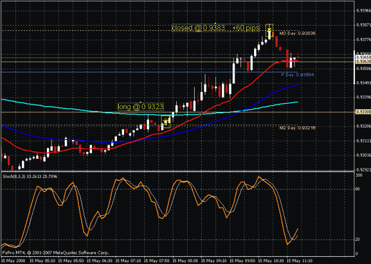The image size is (371, 264).
Task: Click the stochastic scale value 80
Action: point(358,189)
